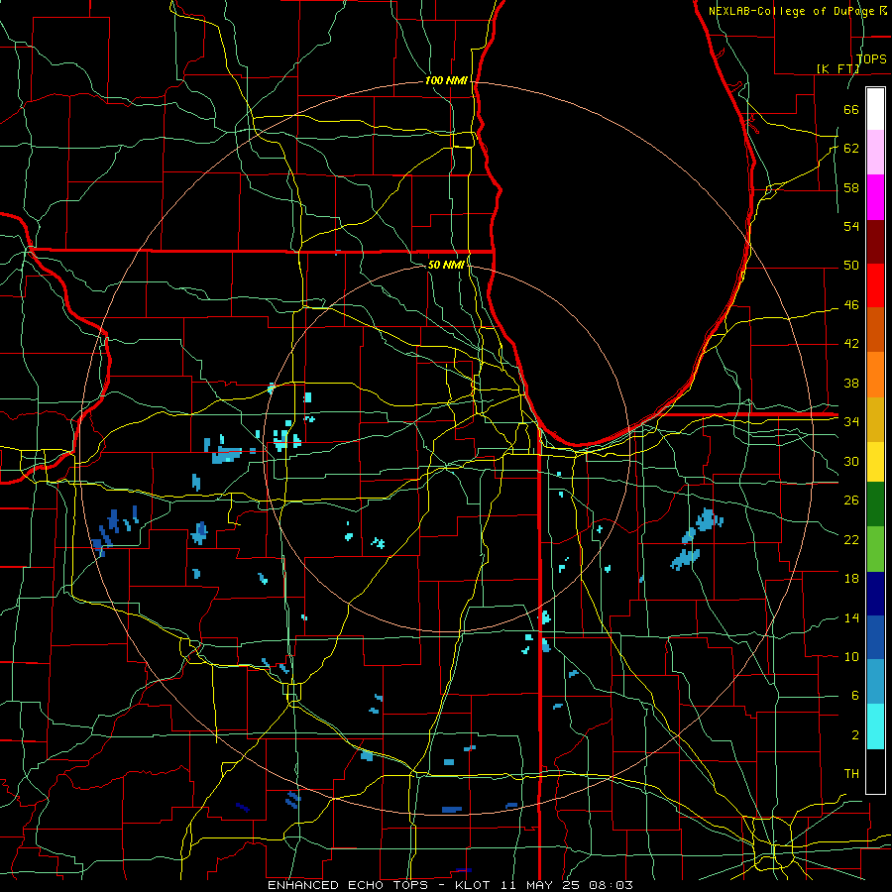Click the white swatch in the tops legend
The height and width of the screenshot is (892, 892).
coord(875,109)
